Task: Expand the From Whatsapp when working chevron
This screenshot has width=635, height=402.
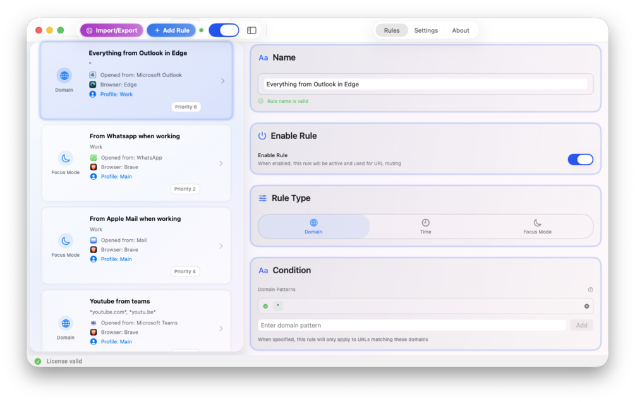Action: [x=221, y=163]
